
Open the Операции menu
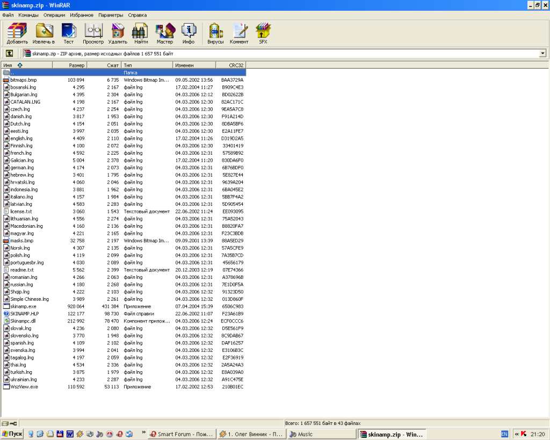point(54,15)
